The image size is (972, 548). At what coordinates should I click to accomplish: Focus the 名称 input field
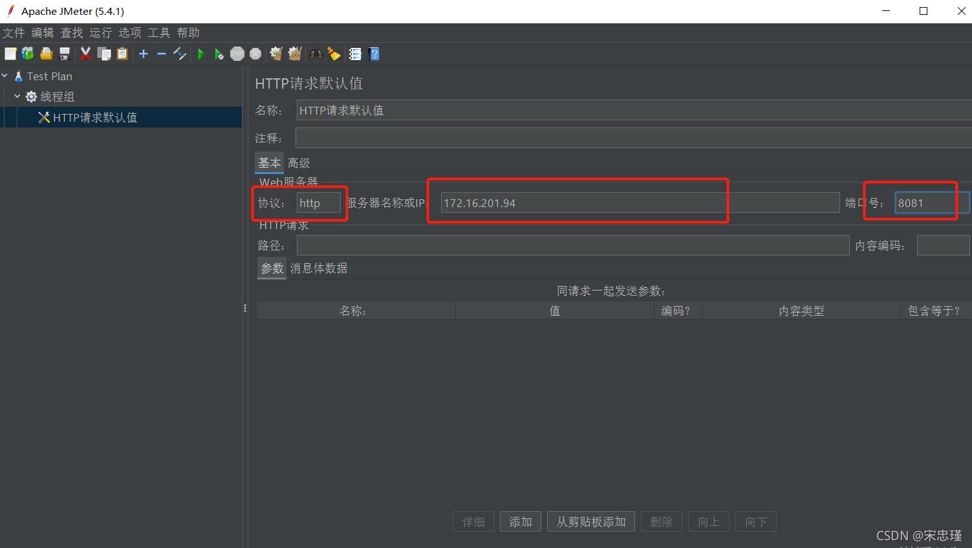pyautogui.click(x=634, y=110)
